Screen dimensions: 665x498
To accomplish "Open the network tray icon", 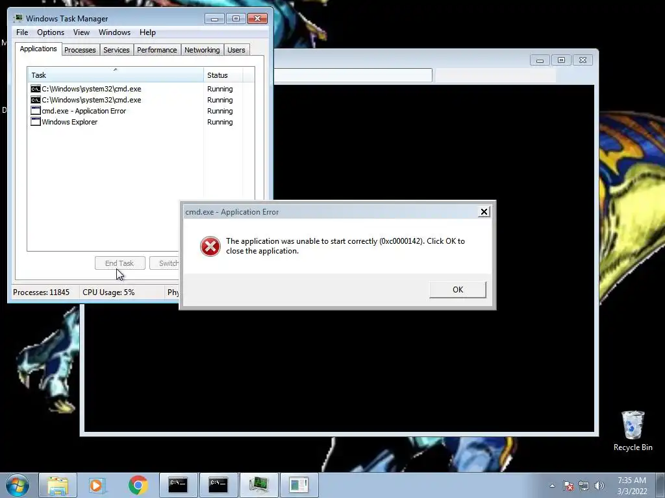I will 584,486.
